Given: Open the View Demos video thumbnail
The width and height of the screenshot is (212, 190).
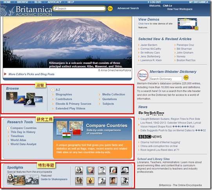Looking at the screenshot, I should point(188,24).
